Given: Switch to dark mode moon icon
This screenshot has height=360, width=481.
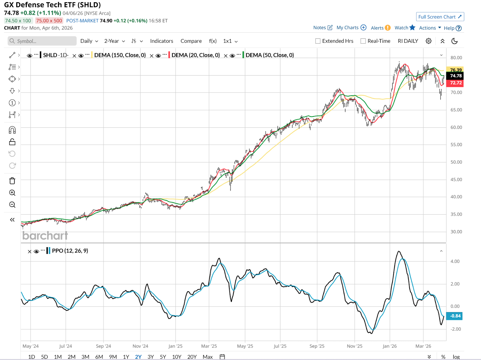Looking at the screenshot, I should 455,41.
